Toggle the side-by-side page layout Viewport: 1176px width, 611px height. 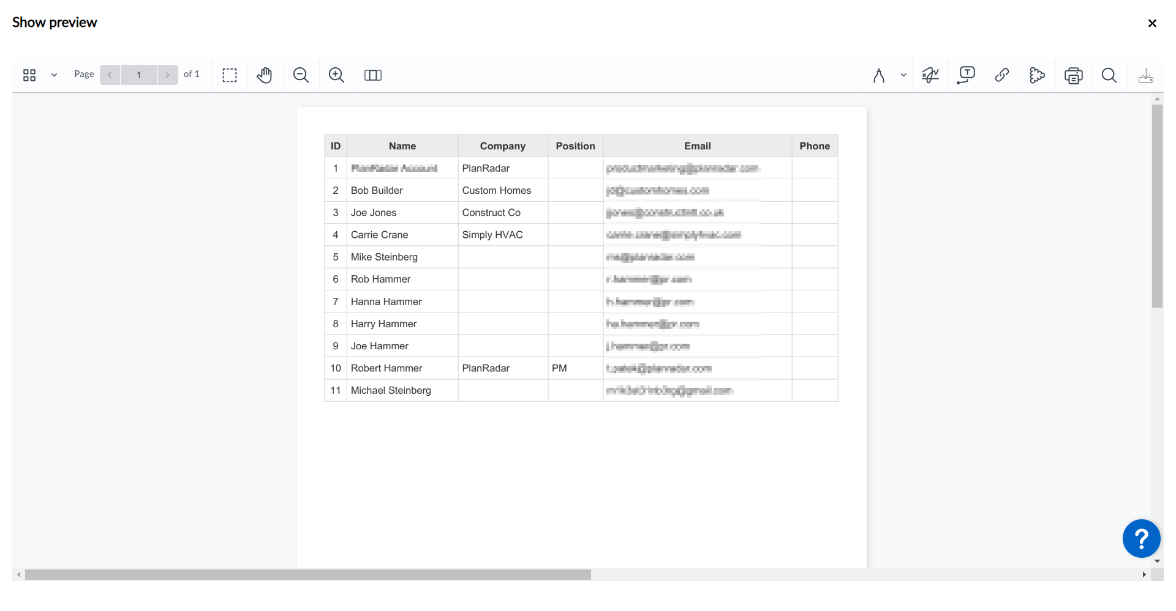[373, 75]
